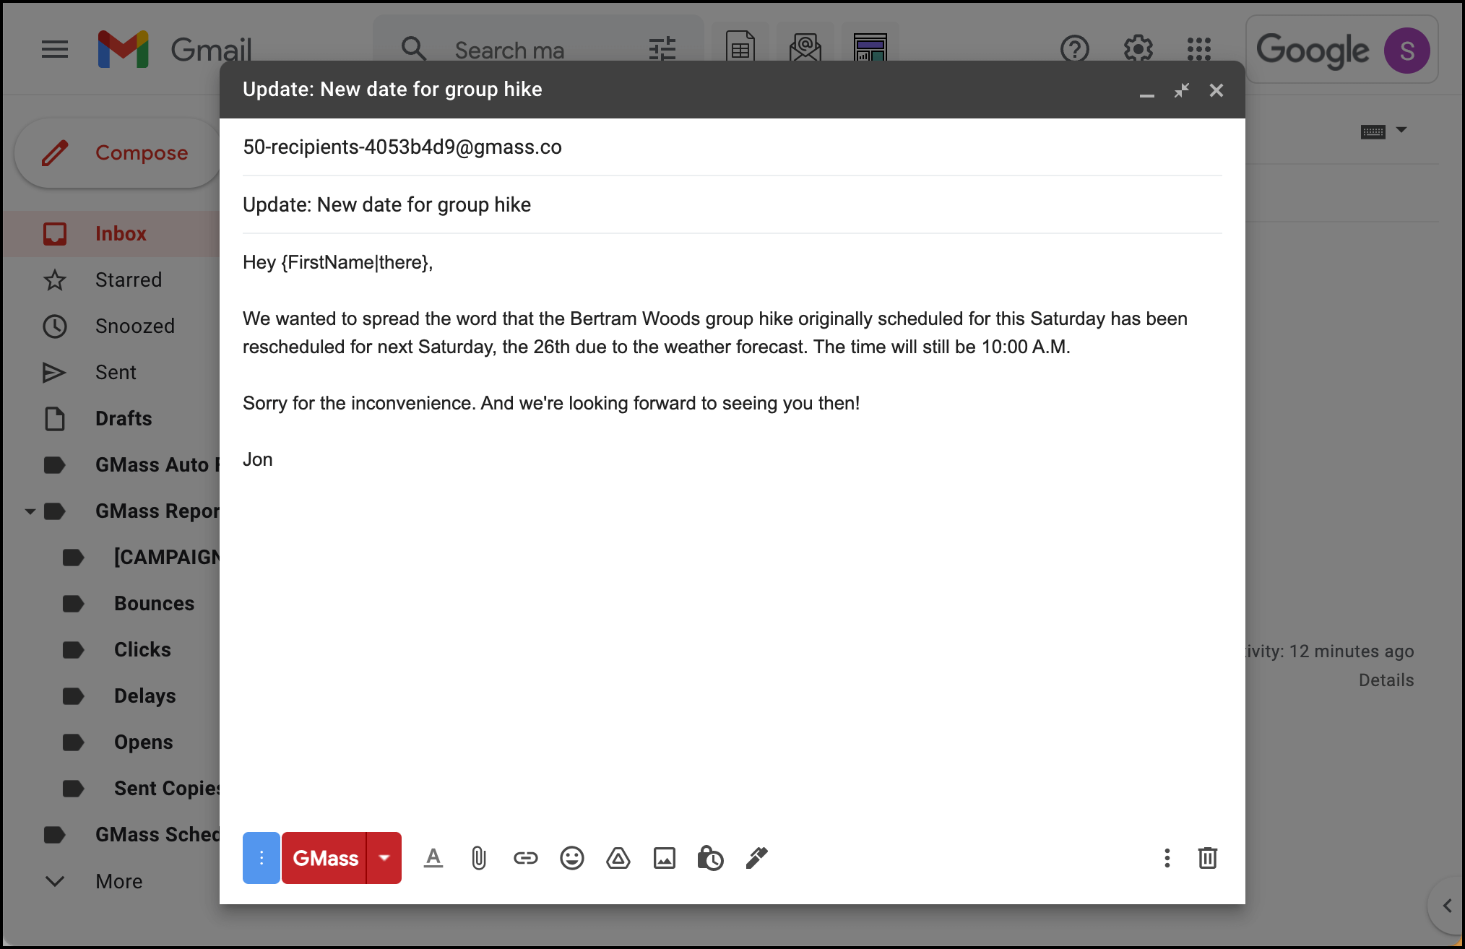This screenshot has width=1465, height=949.
Task: Click the Jon signature text
Action: coord(258,459)
